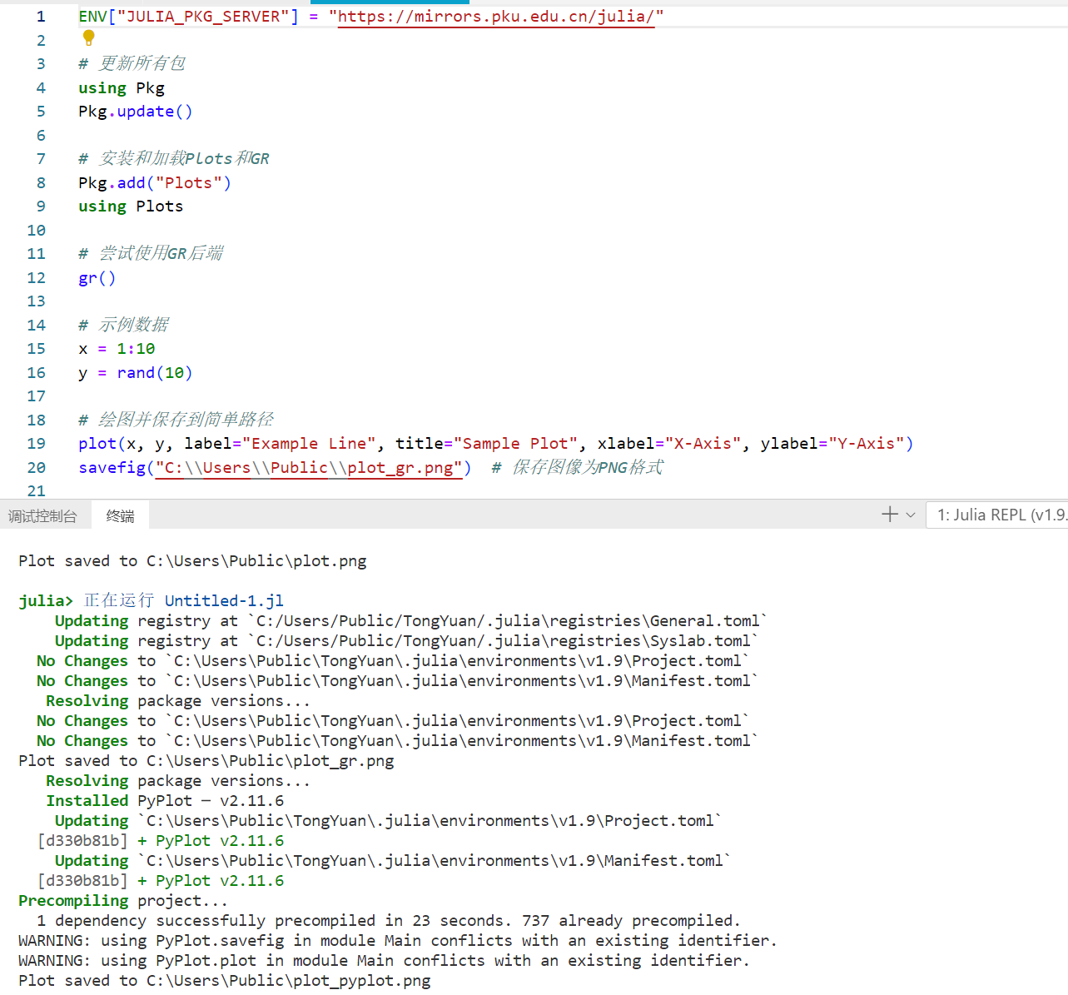Click the comment '# 绘图并保存到简单路径'
This screenshot has width=1068, height=995.
click(176, 420)
